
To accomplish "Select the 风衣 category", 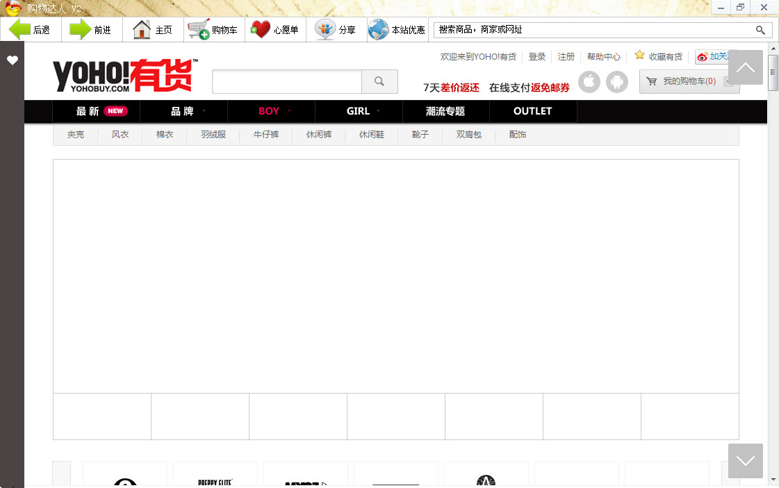I will point(120,135).
